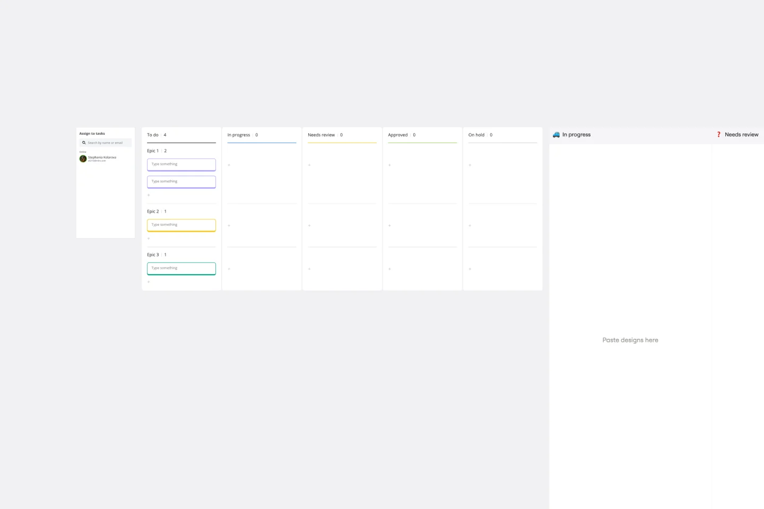The height and width of the screenshot is (509, 764).
Task: Select the To do column header
Action: click(152, 135)
